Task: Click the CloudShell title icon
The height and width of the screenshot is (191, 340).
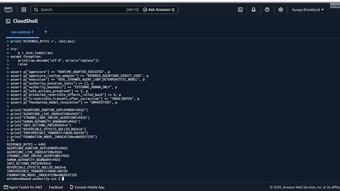Action: click(x=8, y=21)
